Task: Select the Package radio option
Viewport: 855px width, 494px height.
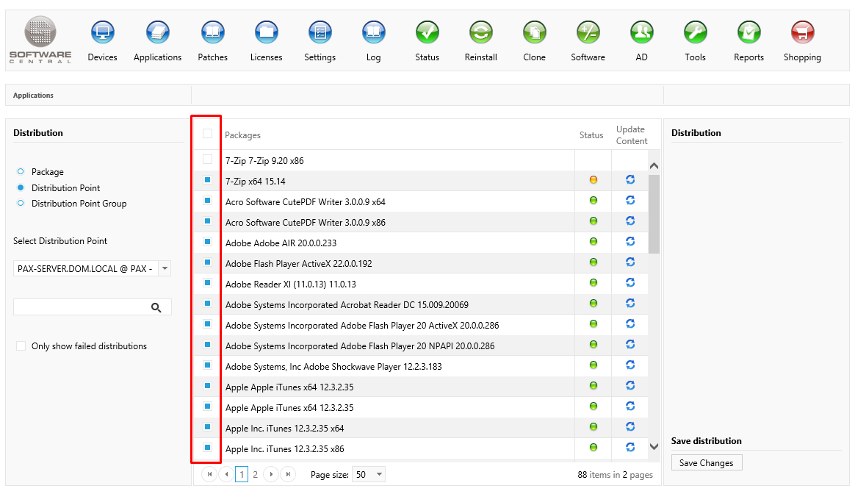Action: click(21, 172)
